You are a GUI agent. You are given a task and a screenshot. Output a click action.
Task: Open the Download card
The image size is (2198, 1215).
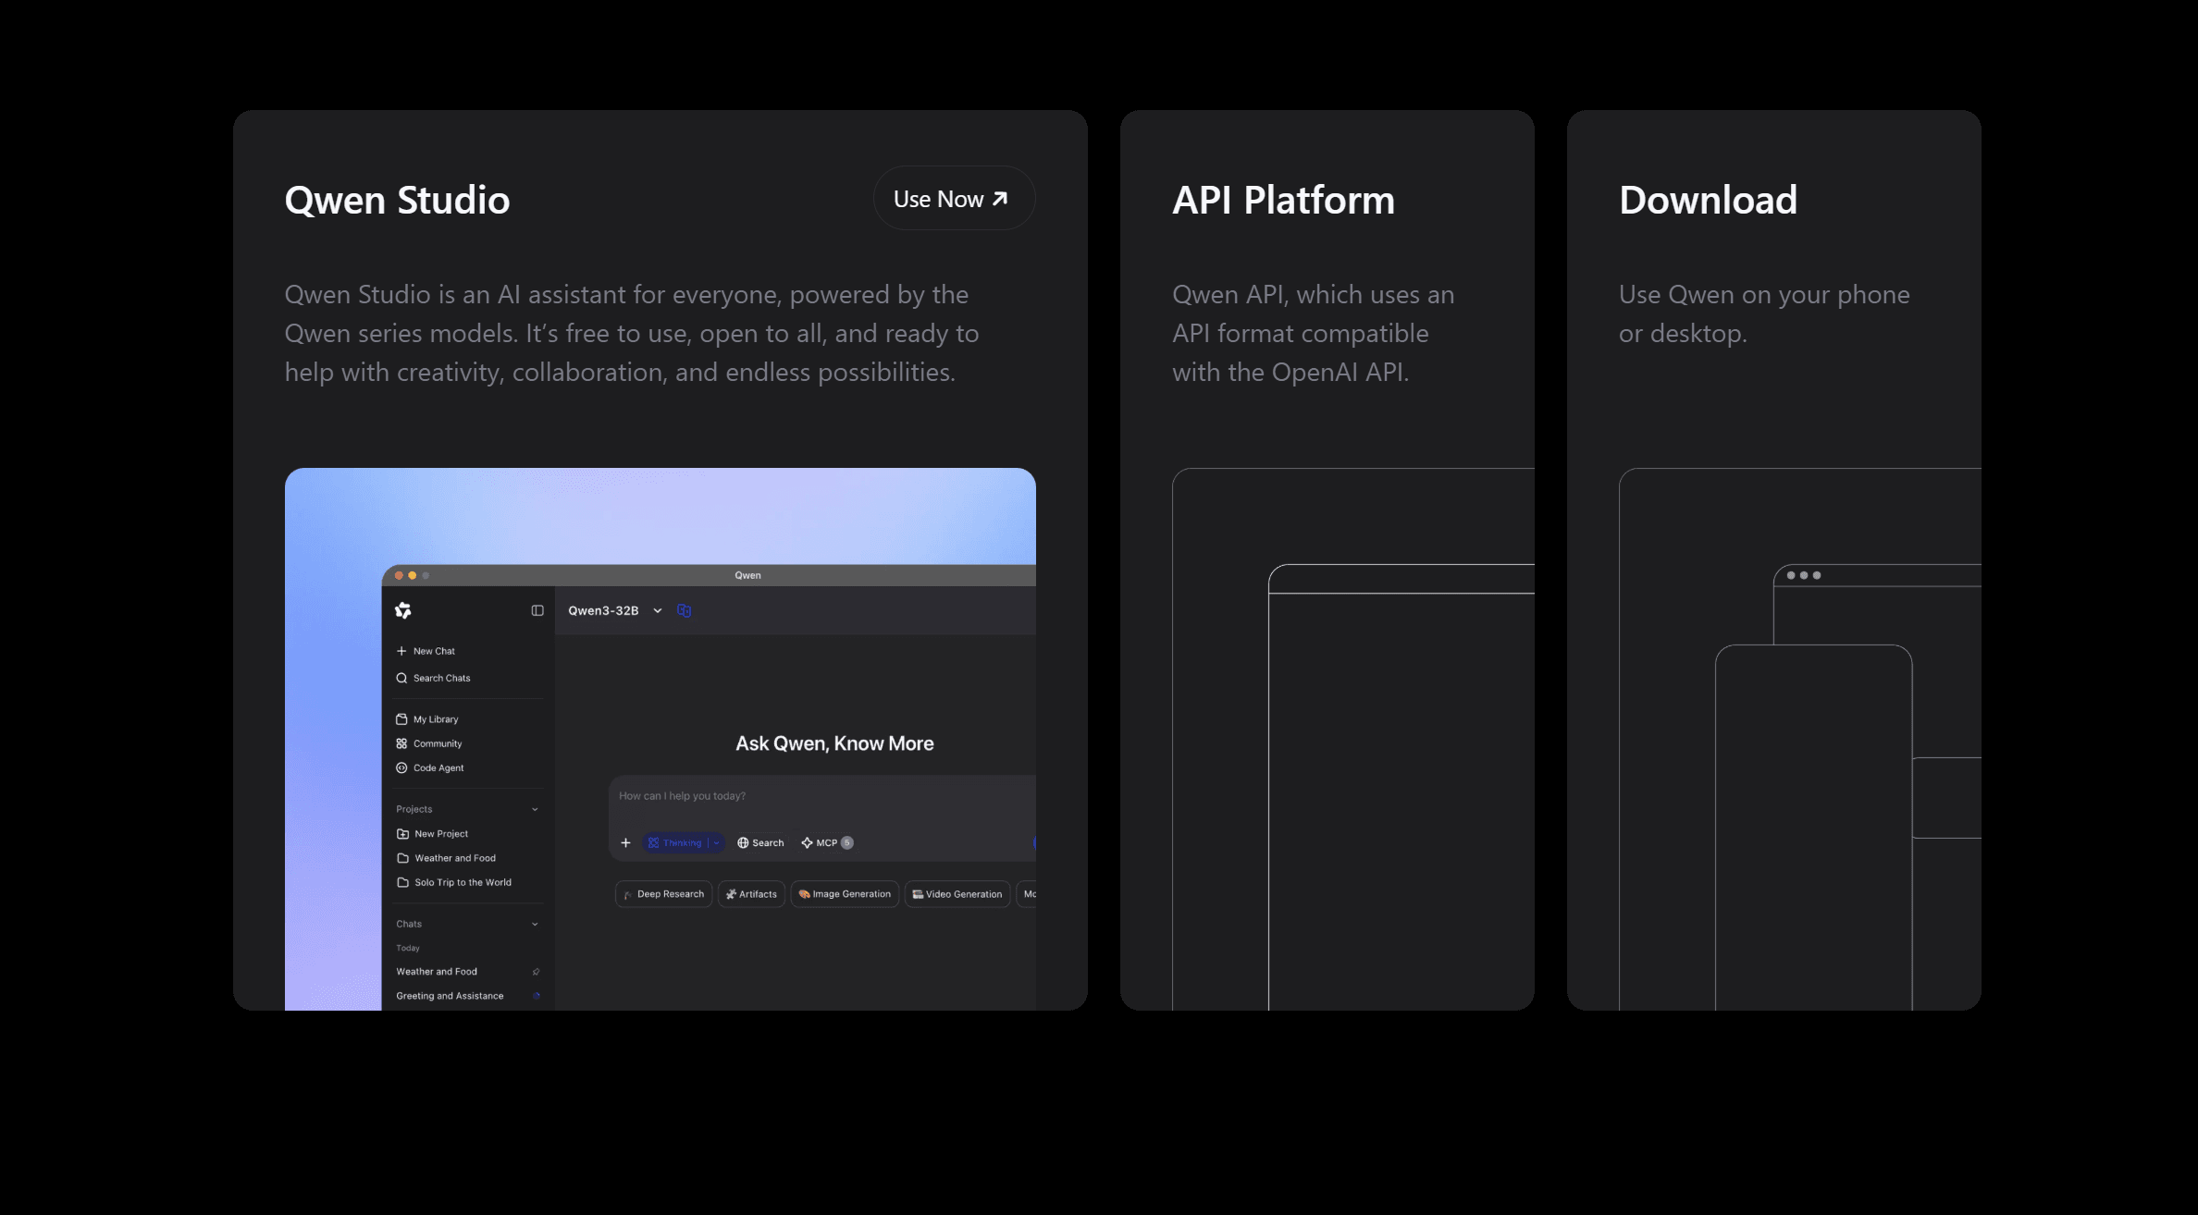pos(1774,560)
